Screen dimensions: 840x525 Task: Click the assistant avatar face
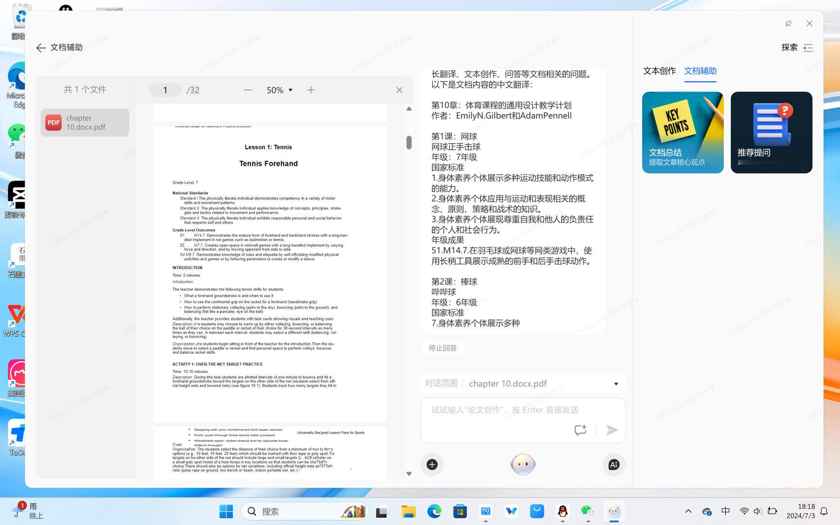523,465
